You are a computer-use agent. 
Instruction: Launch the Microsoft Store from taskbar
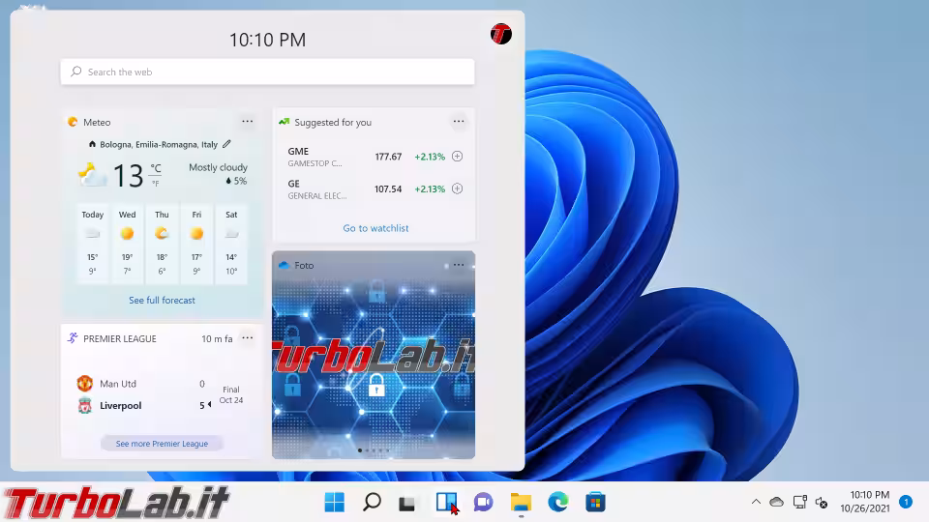coord(595,502)
